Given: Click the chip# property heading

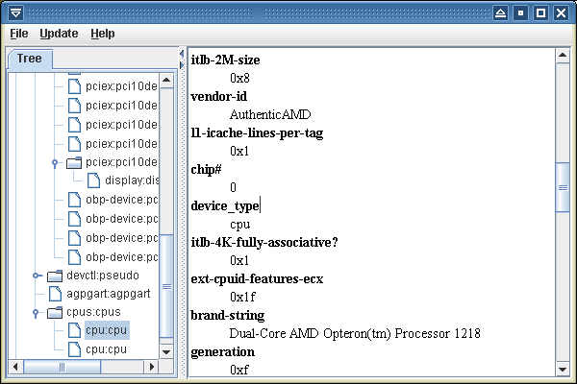Looking at the screenshot, I should point(206,170).
